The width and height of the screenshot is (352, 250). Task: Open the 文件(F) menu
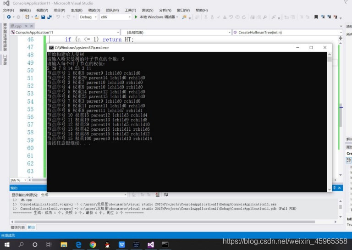pos(8,10)
